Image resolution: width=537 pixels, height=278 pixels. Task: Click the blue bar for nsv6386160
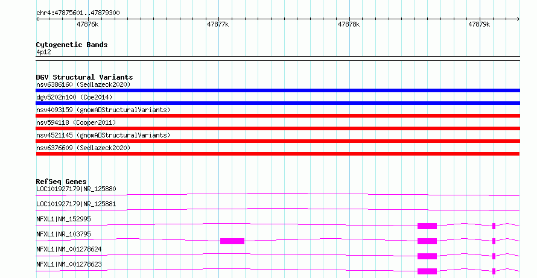pos(278,90)
